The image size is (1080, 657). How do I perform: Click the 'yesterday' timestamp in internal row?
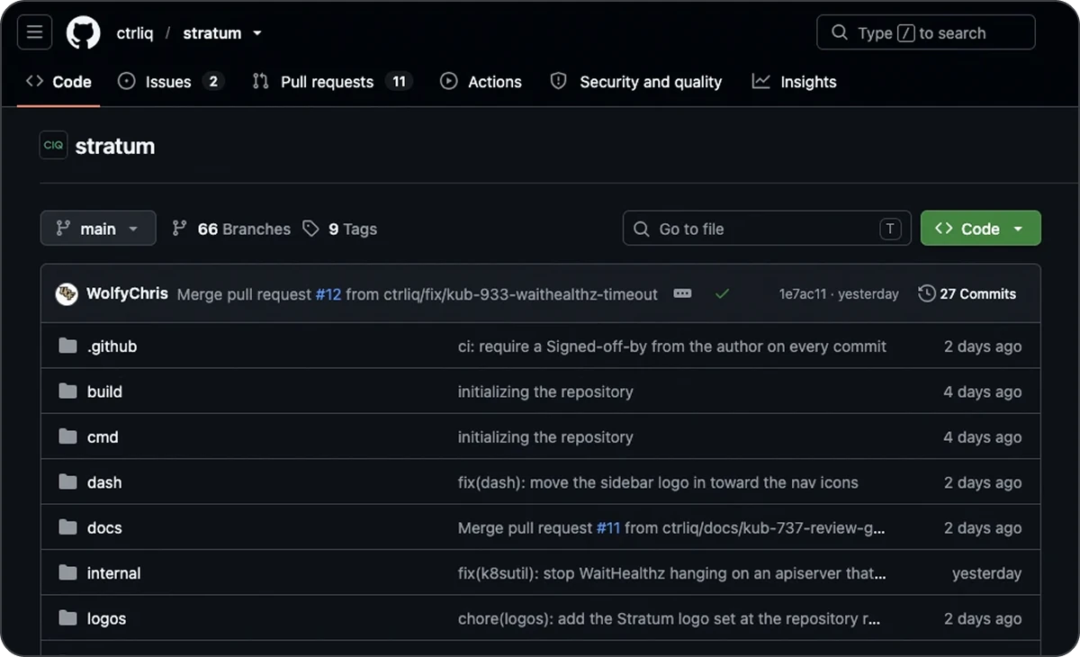987,573
